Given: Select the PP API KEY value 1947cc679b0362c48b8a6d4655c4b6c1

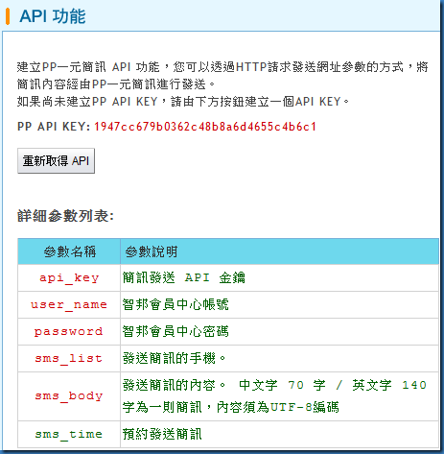Looking at the screenshot, I should [x=205, y=127].
